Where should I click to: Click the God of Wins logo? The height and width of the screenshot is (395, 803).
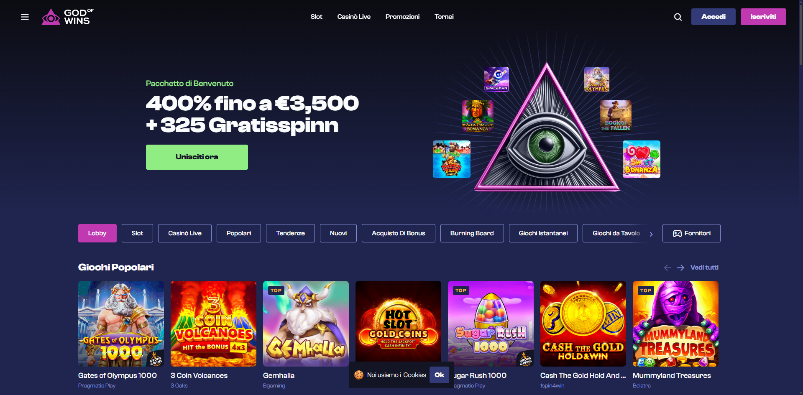click(x=68, y=17)
